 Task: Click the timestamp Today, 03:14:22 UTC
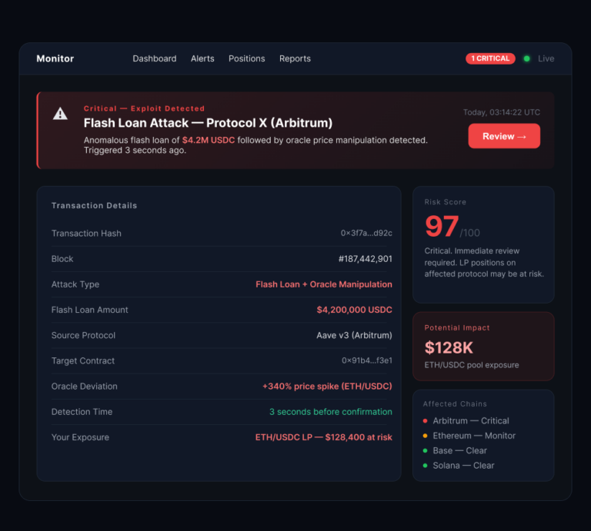pyautogui.click(x=501, y=112)
